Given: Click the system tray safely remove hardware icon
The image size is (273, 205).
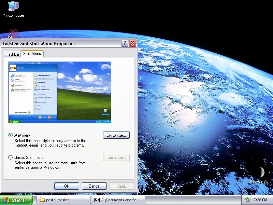Looking at the screenshot, I should tap(247, 200).
